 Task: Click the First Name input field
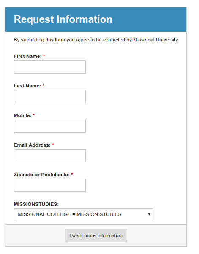click(x=50, y=67)
